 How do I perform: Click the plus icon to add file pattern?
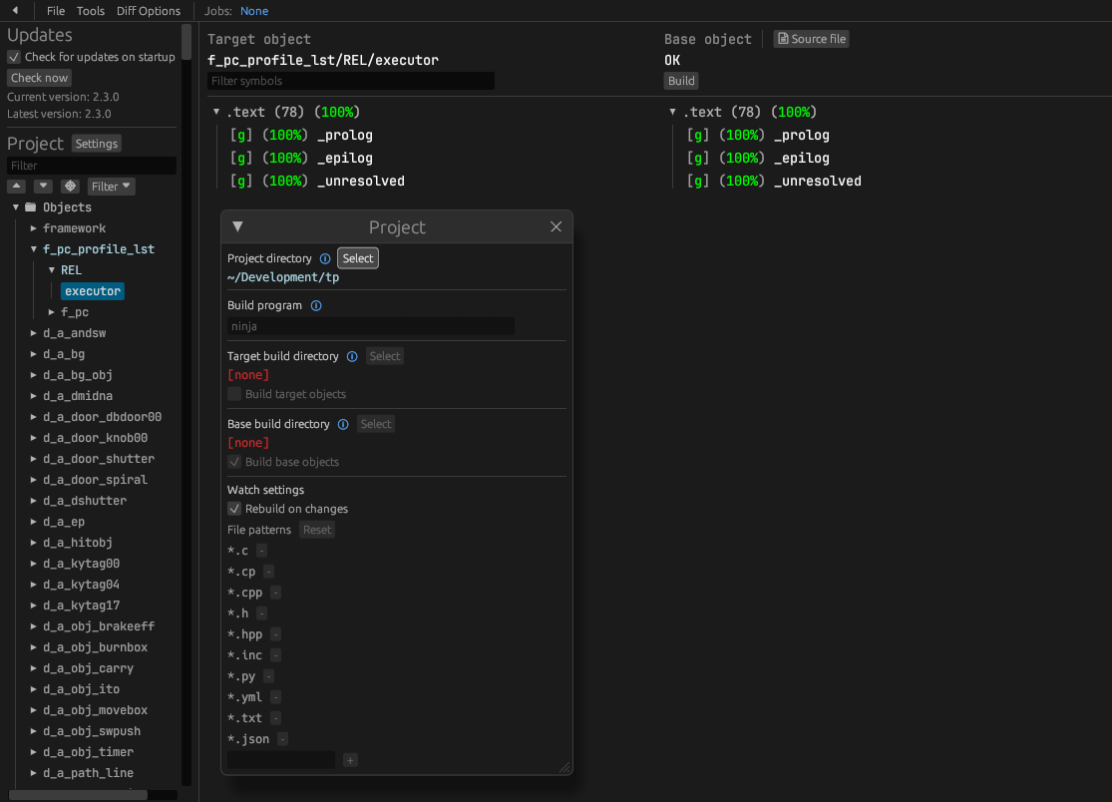[x=350, y=759]
